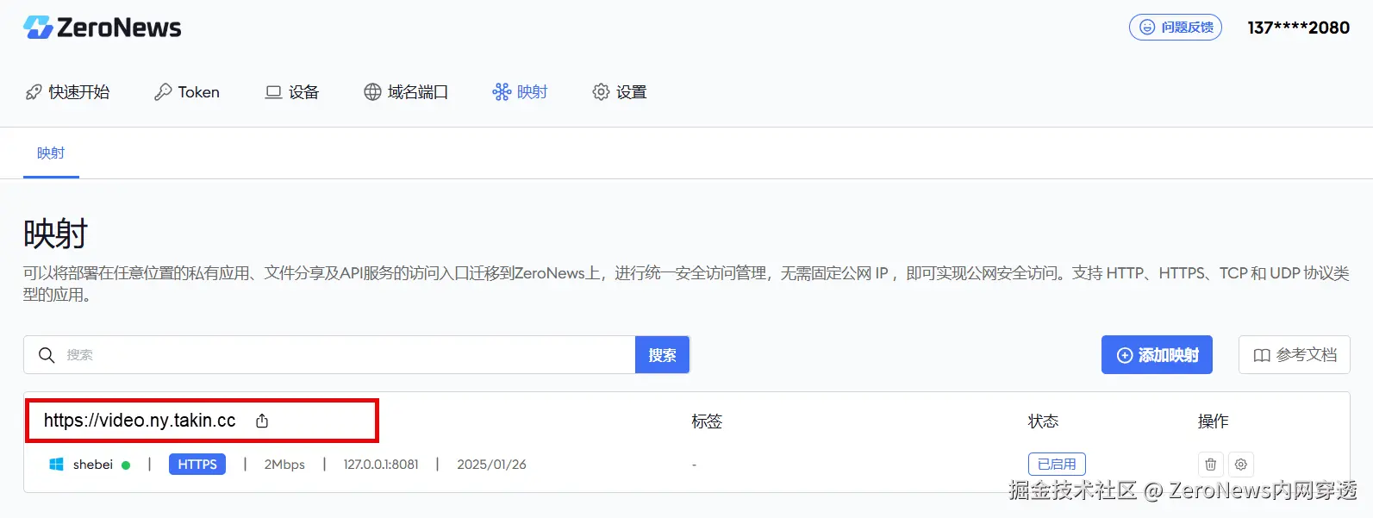Open mapping settings gear icon in 操作
The height and width of the screenshot is (518, 1373).
(x=1241, y=465)
